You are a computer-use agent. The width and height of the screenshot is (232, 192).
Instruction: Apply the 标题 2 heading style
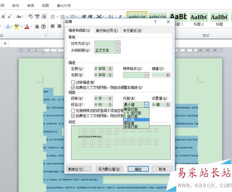click(199, 19)
